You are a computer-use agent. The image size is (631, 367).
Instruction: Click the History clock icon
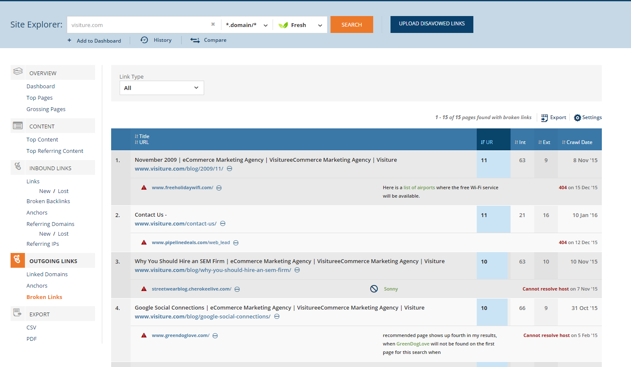point(144,40)
